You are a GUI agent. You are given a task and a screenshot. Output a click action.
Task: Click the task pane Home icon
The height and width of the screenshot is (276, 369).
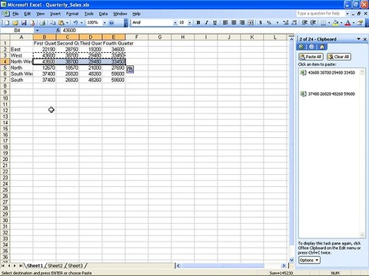pos(322,47)
